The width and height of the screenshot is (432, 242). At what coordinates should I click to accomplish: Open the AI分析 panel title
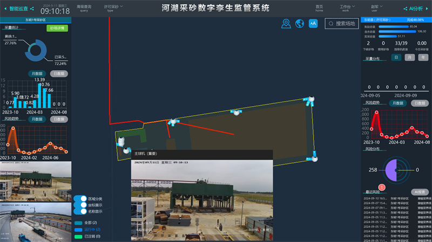point(416,9)
